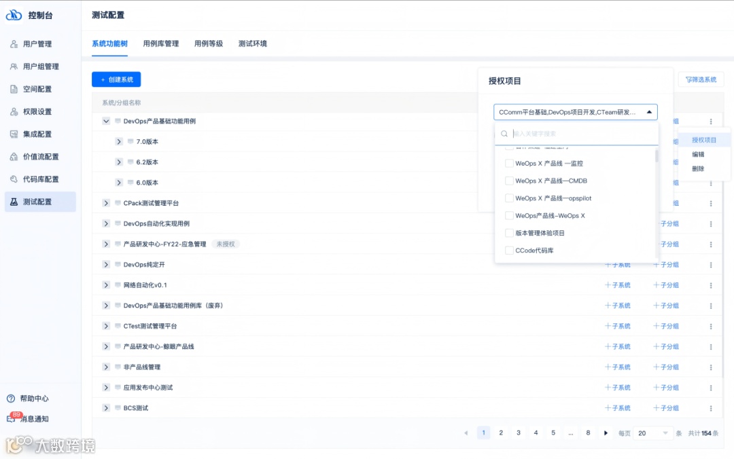Screen dimensions: 734x459
Task: Go to page 8
Action: (x=588, y=433)
